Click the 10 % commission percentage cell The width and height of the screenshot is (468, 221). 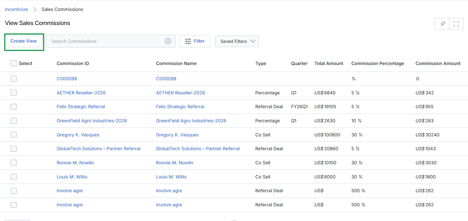[x=356, y=121]
